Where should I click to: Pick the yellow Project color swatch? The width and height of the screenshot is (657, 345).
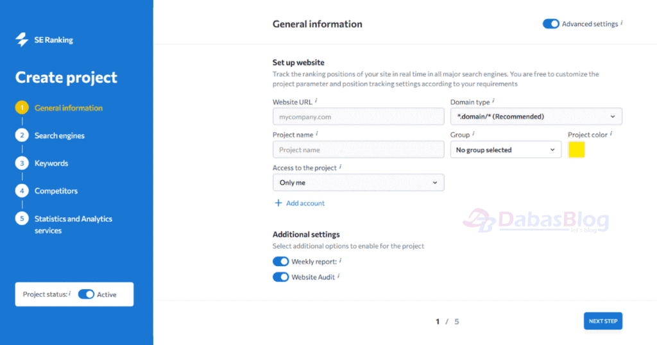[x=577, y=149]
